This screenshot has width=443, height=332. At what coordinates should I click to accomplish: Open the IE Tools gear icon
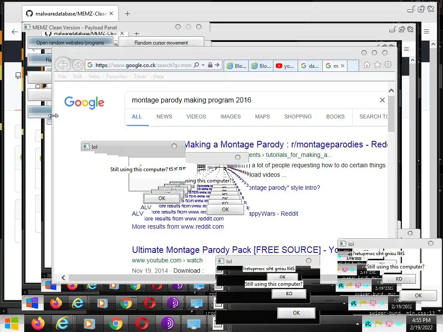pos(388,65)
